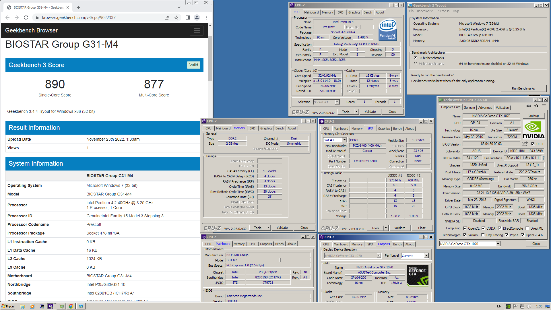This screenshot has width=551, height=310.
Task: Open Windows Media Player from taskbar
Action: click(x=32, y=306)
